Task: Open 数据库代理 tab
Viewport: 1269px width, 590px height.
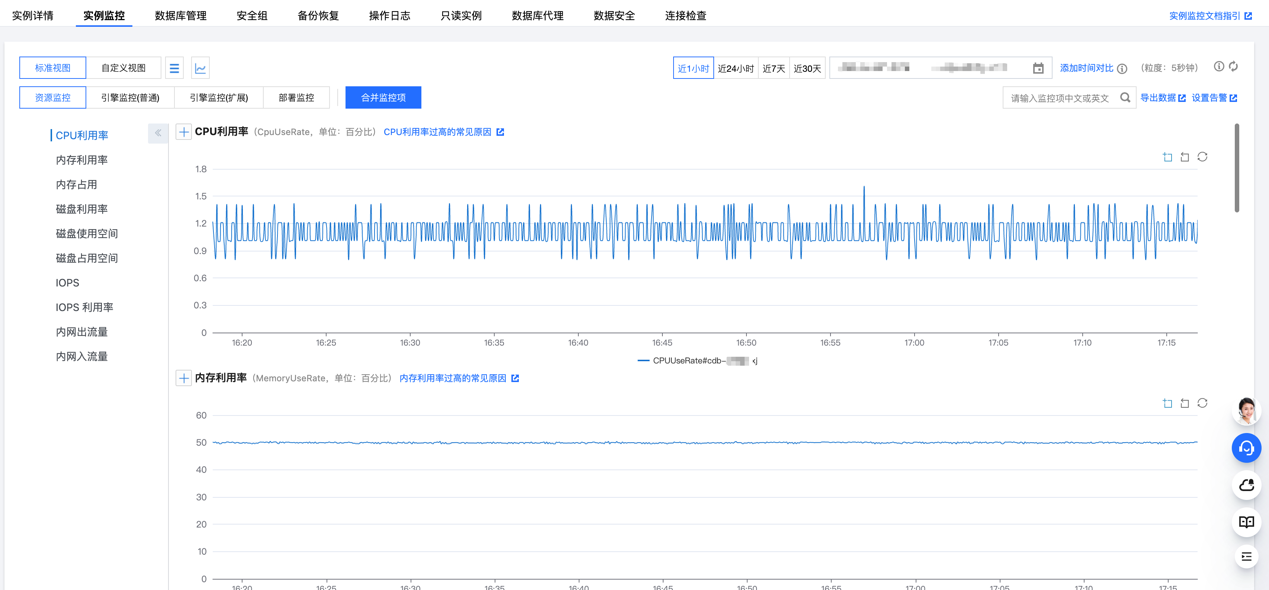Action: coord(537,16)
